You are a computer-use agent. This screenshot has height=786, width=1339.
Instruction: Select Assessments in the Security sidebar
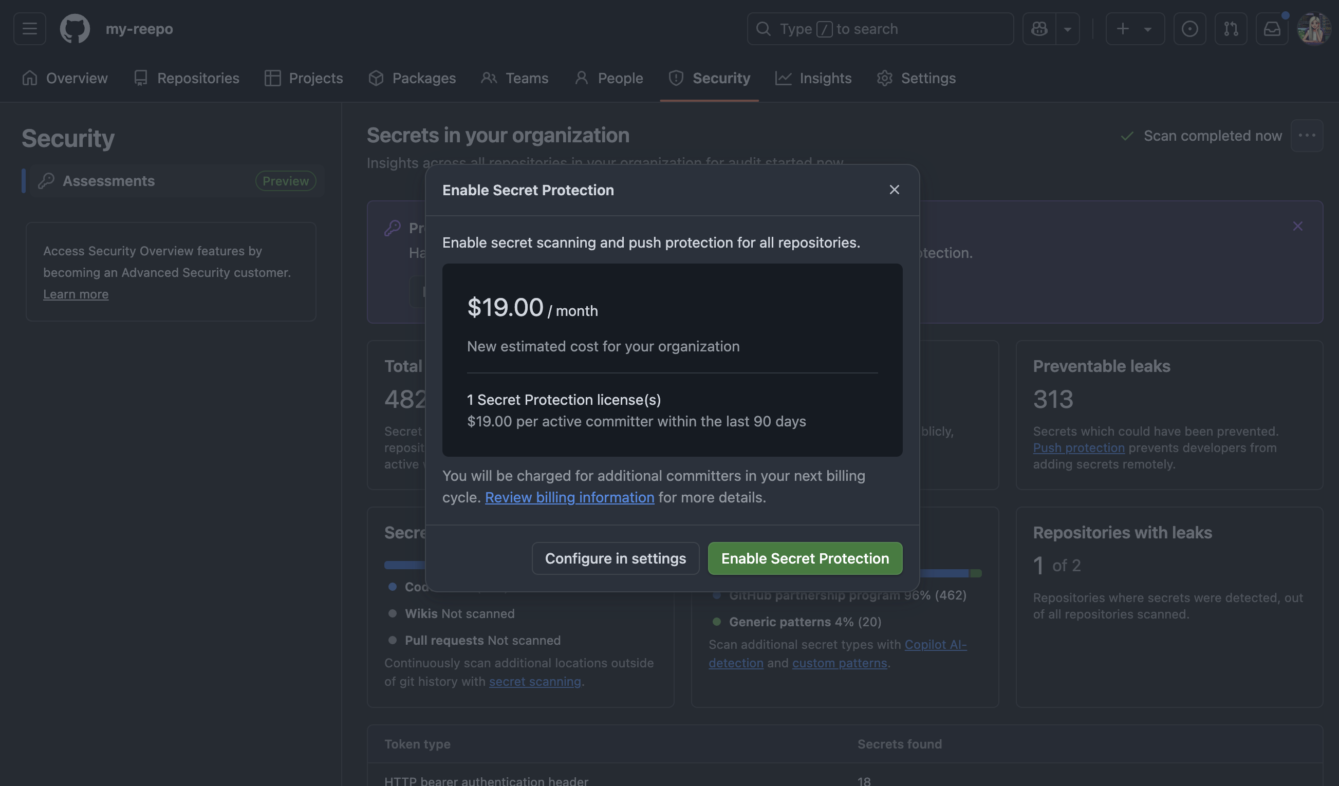click(108, 180)
